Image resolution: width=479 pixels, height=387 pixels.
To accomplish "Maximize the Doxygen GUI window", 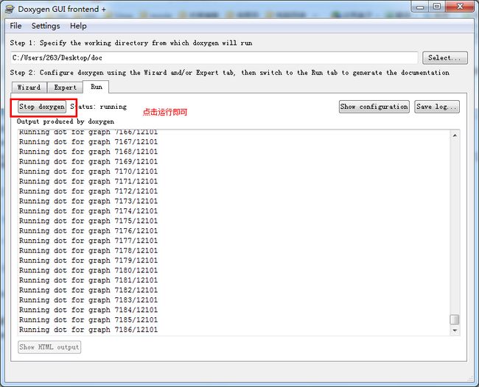I will [x=437, y=7].
